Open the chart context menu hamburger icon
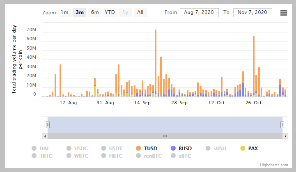 coord(283,13)
